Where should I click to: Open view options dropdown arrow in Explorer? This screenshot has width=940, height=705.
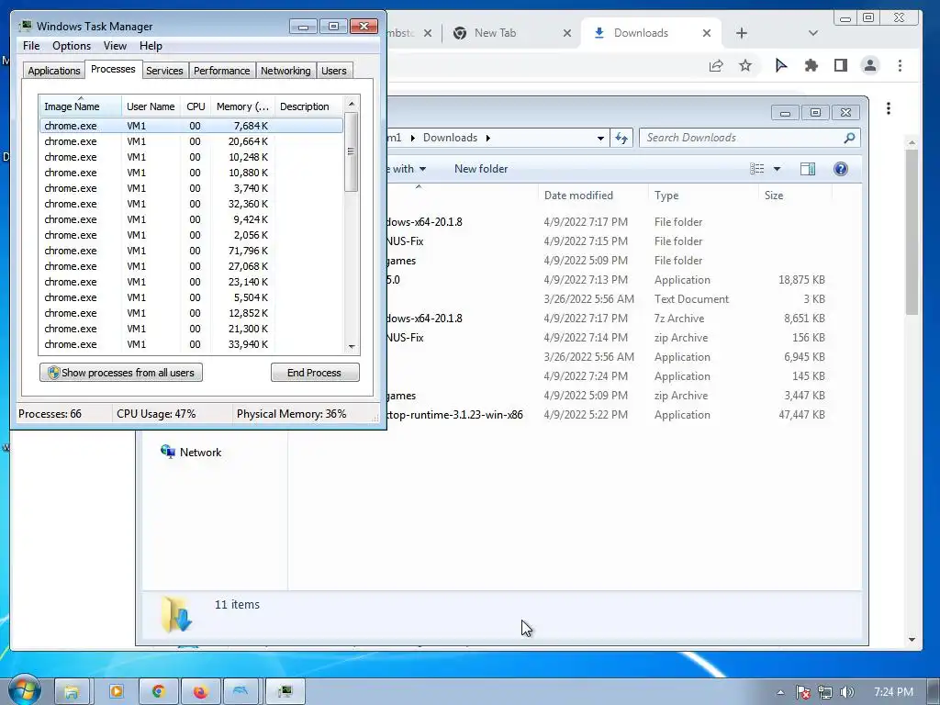coord(777,169)
